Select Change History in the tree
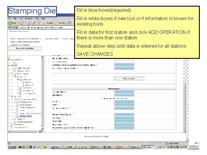 pyautogui.click(x=21, y=127)
